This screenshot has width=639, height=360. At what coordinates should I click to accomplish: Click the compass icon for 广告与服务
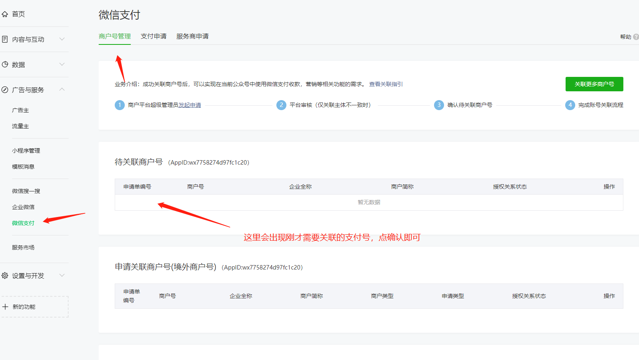click(5, 90)
